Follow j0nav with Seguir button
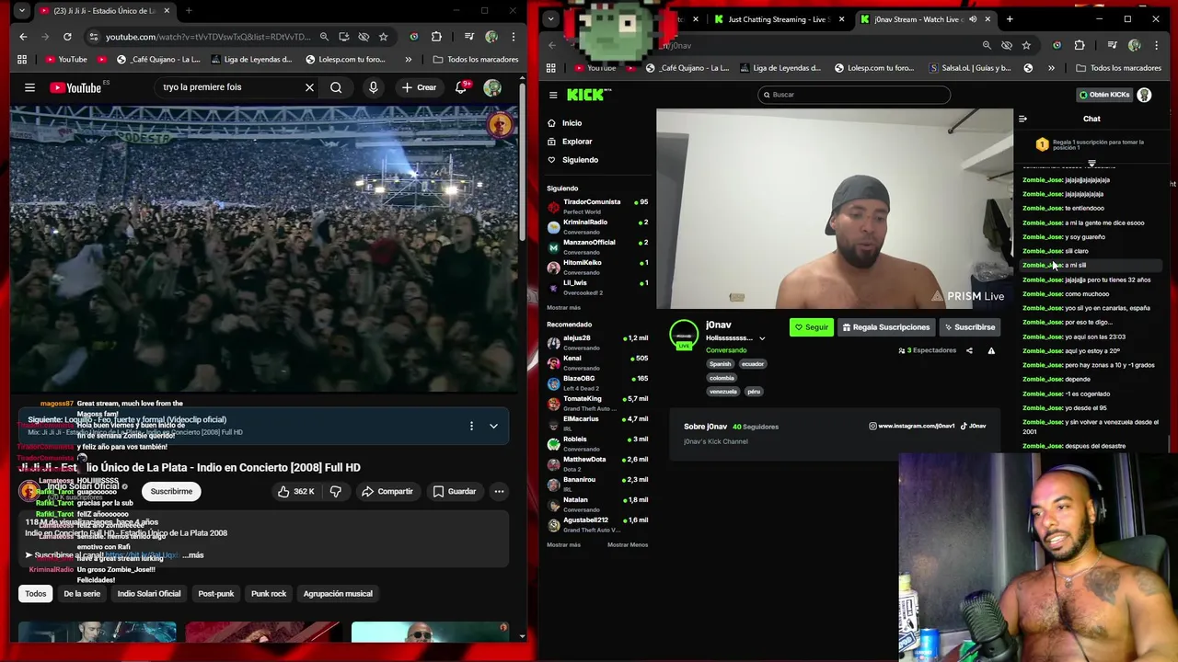Image resolution: width=1178 pixels, height=662 pixels. tap(811, 327)
